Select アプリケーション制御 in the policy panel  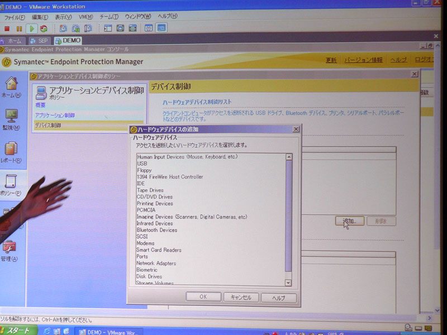(55, 115)
